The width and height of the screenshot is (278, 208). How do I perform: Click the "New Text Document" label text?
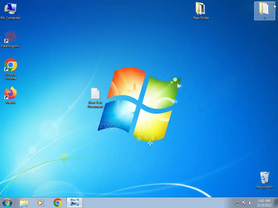tap(95, 104)
